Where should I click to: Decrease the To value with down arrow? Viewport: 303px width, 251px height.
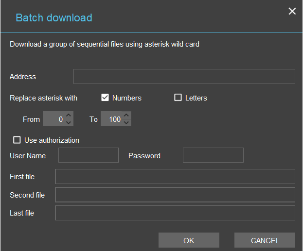pyautogui.click(x=126, y=122)
